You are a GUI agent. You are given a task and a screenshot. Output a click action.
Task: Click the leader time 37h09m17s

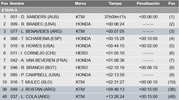[x=115, y=17]
